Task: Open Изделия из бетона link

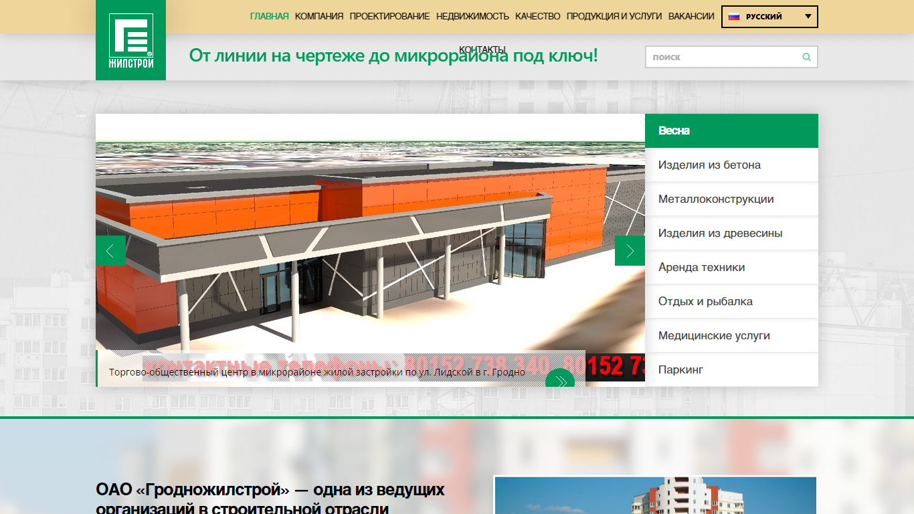Action: tap(731, 165)
